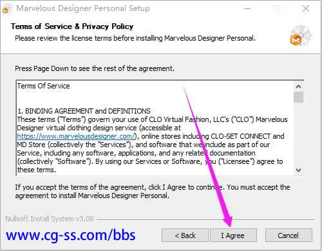This screenshot has height=251, width=322.
Task: Click the license text scrollbar thumb
Action: tap(298, 97)
